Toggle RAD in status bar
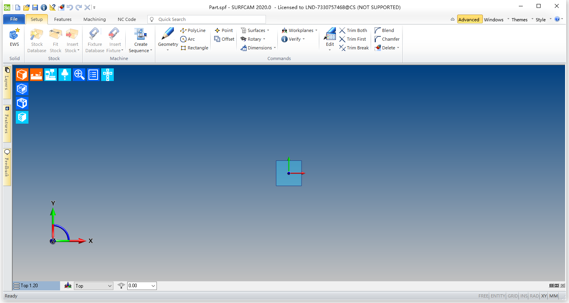The image size is (569, 303). pos(534,296)
